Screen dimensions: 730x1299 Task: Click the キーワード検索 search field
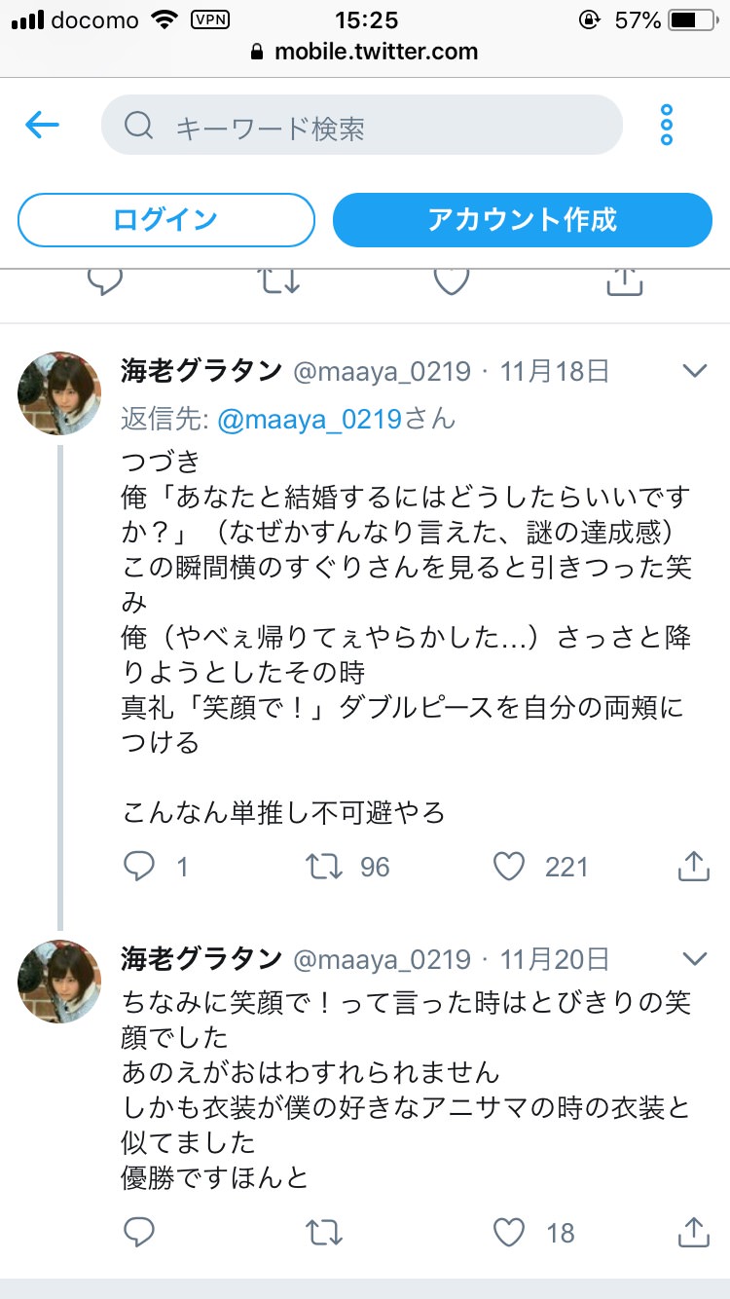click(361, 126)
